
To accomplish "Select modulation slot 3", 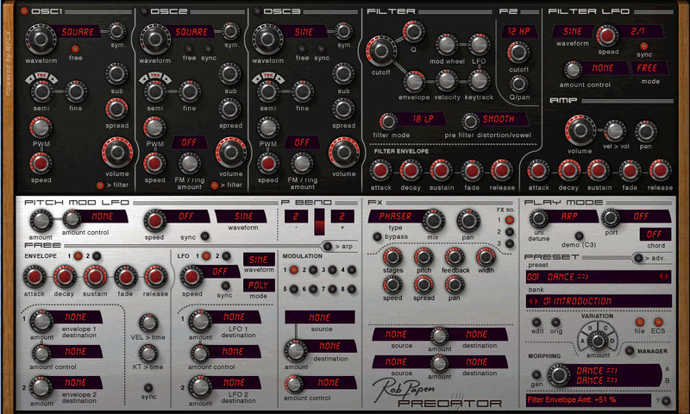I will 332,270.
